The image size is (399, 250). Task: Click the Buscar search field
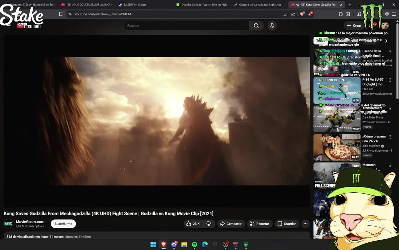coord(186,26)
